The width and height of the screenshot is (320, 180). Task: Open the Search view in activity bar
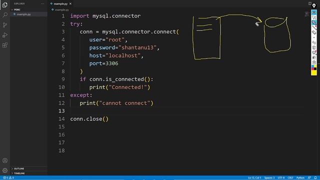[x=5, y=14]
